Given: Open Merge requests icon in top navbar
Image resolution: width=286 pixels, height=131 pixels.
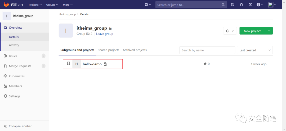Looking at the screenshot, I should (242, 5).
